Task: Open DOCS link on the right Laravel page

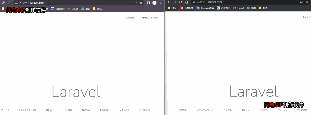Action: click(x=183, y=110)
